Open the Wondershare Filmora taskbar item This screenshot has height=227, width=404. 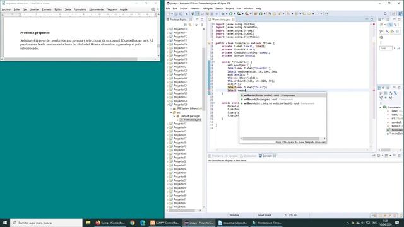[266, 223]
